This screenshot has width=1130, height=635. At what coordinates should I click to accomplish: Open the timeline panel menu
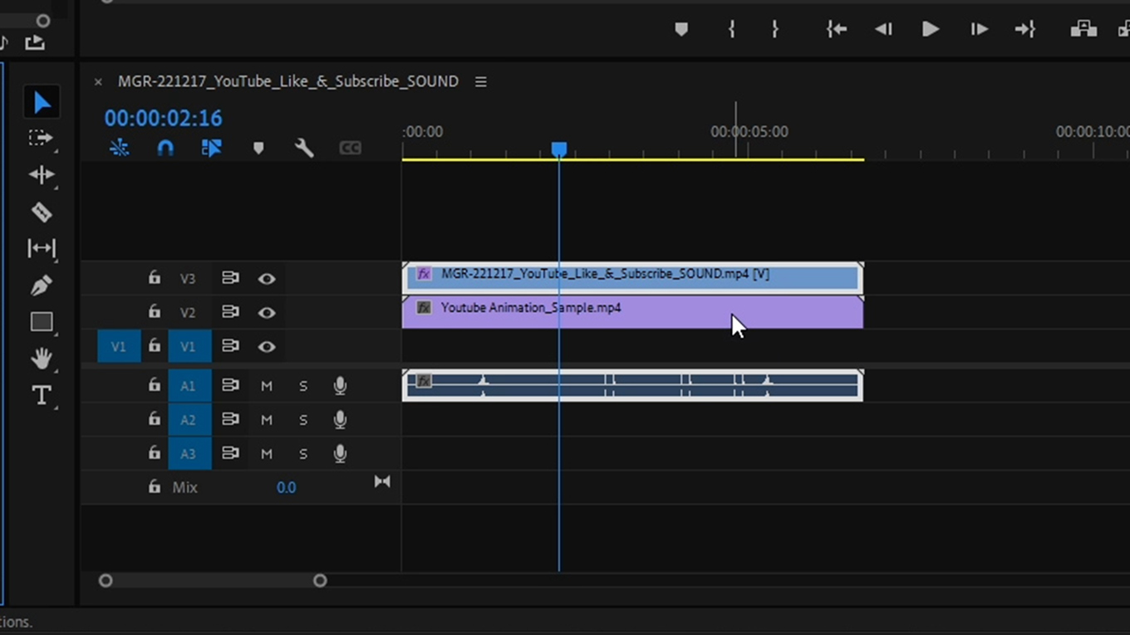tap(480, 81)
